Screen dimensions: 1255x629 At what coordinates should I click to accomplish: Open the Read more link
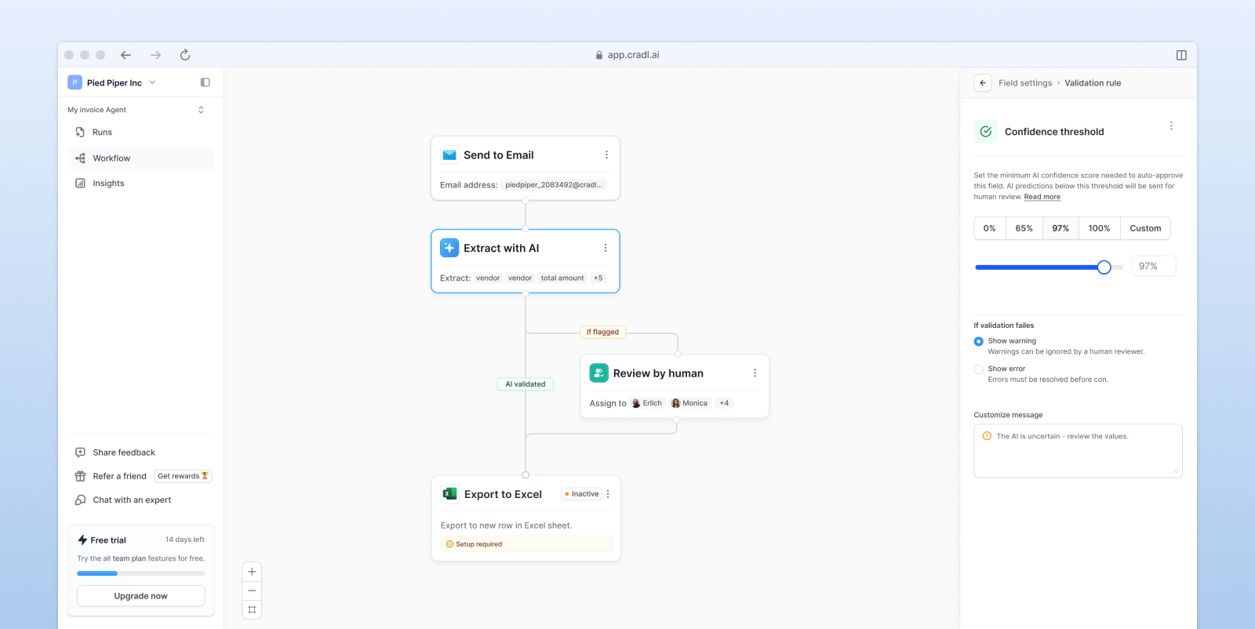click(x=1042, y=197)
